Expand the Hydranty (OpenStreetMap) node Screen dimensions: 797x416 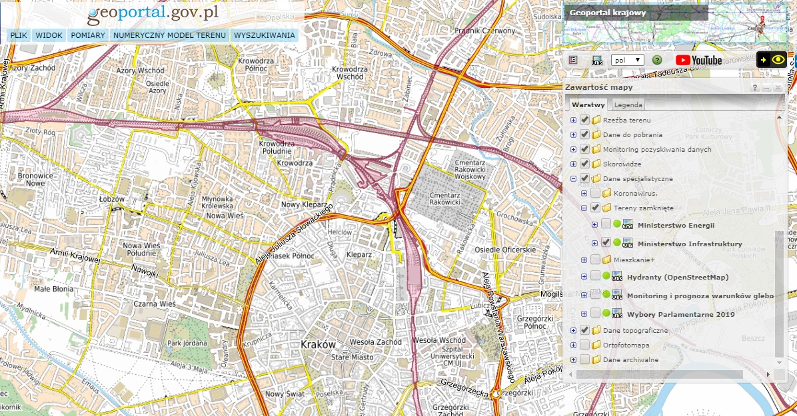click(x=584, y=277)
